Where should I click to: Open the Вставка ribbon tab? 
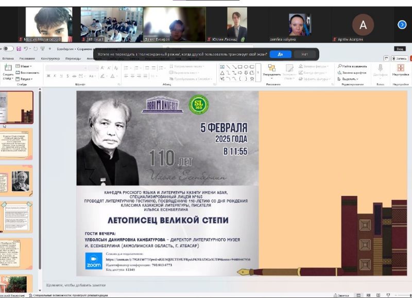pos(8,59)
